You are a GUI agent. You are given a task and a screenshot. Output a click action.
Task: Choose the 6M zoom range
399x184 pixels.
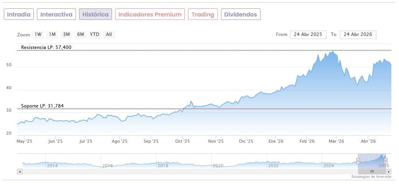point(80,34)
